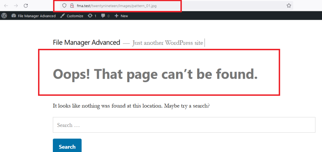Open the tracking protection shield icon
Viewport: 322px width, 152px height.
point(64,6)
